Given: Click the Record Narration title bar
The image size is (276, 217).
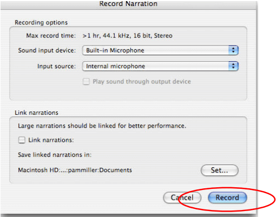Looking at the screenshot, I should pyautogui.click(x=128, y=4).
